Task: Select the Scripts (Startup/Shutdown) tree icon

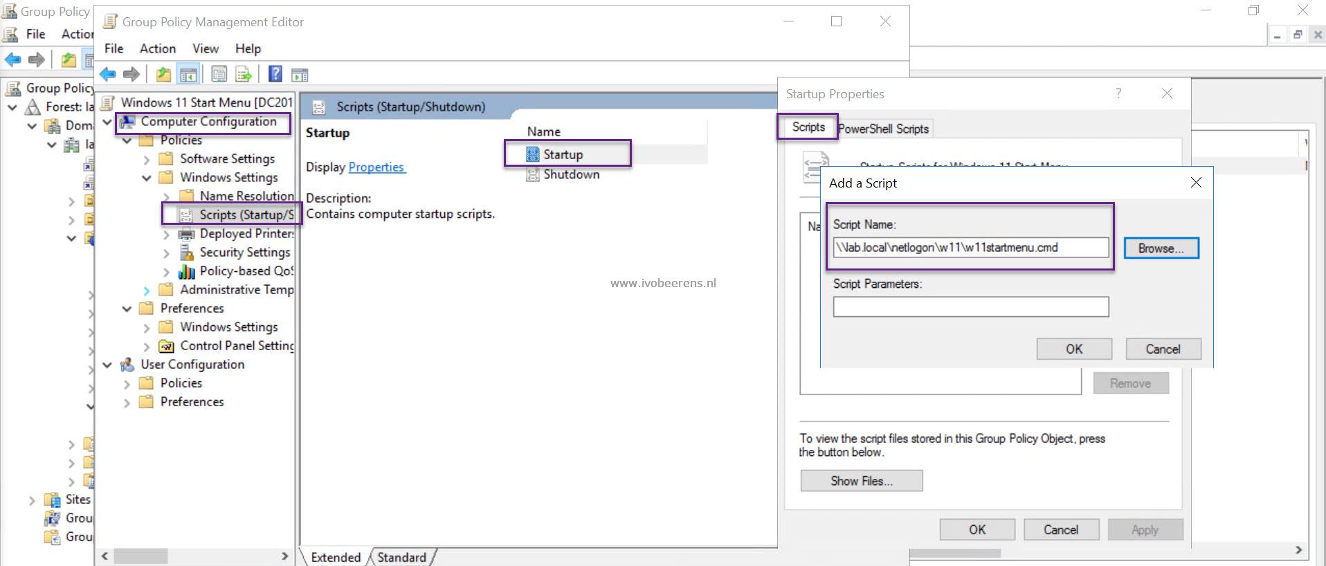Action: click(186, 215)
